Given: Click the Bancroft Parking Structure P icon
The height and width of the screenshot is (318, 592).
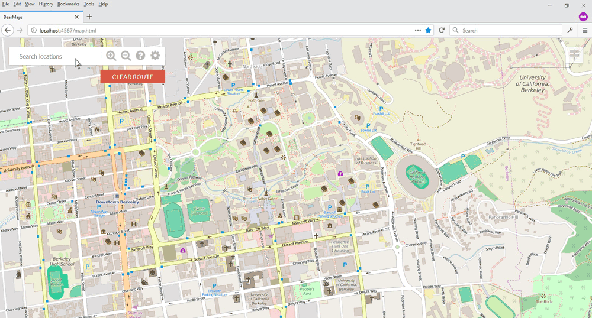Looking at the screenshot, I should (330, 207).
